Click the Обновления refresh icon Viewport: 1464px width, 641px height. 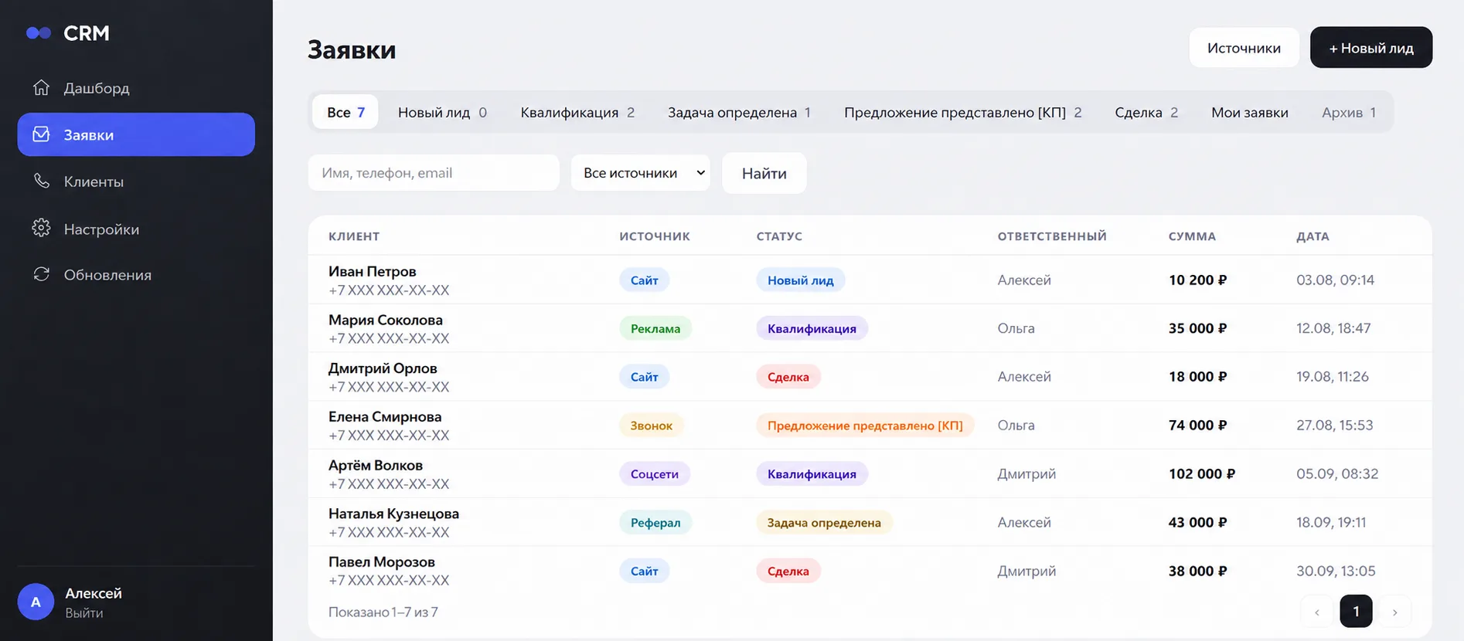coord(42,274)
